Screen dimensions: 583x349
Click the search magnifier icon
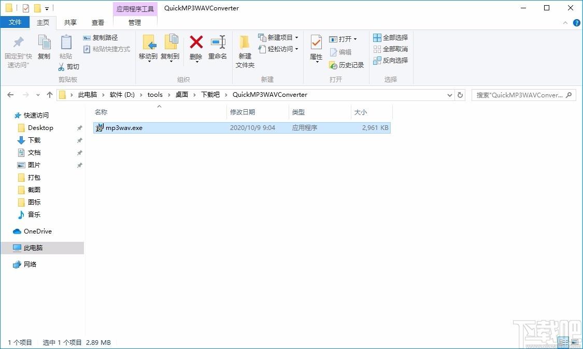568,95
